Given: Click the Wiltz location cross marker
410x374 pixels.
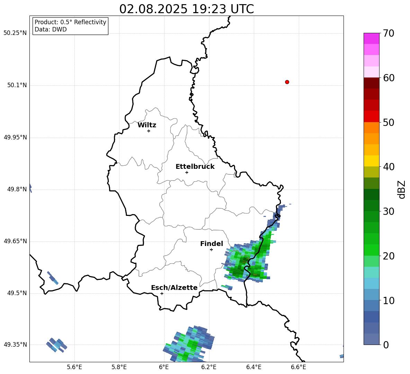Looking at the screenshot, I should click(x=149, y=131).
